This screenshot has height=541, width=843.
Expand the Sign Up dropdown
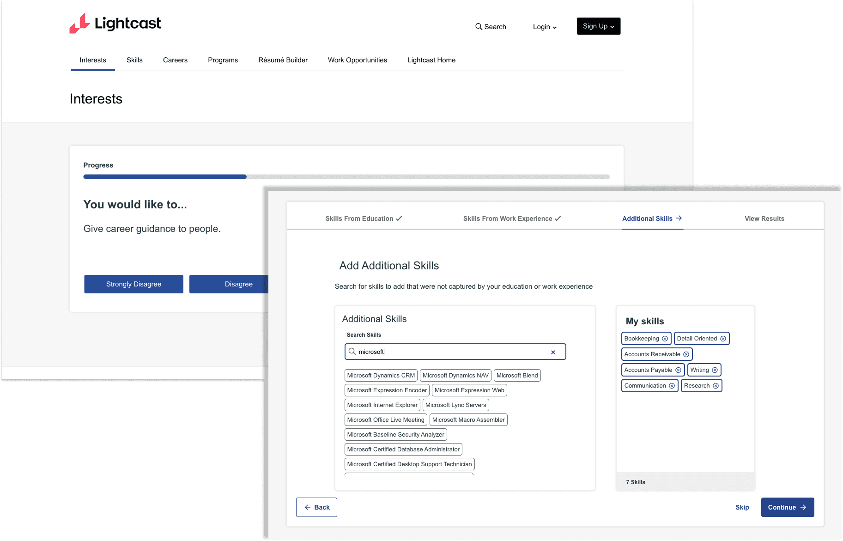598,26
